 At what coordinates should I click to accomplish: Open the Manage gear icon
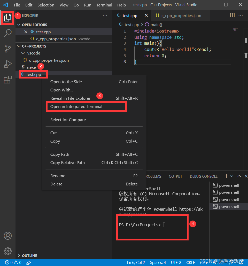pos(8,251)
